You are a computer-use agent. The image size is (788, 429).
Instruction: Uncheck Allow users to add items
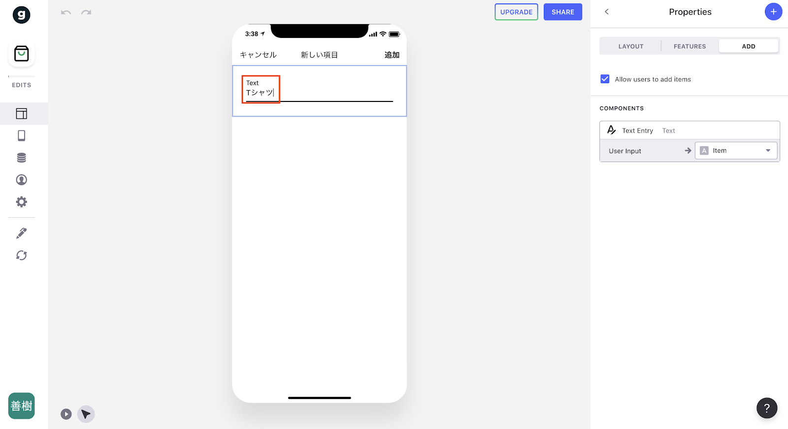coord(605,79)
